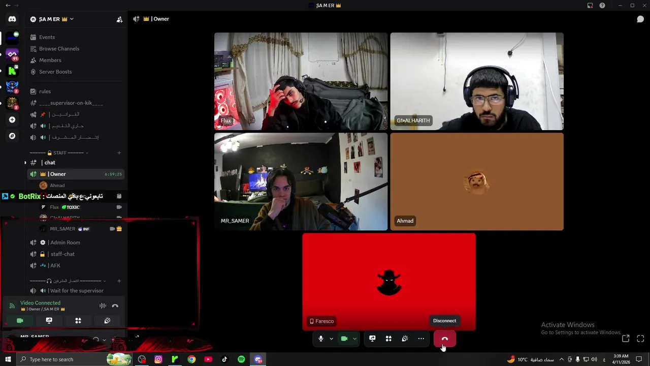Open the chat panel icon at top right
This screenshot has width=650, height=366.
[640, 19]
